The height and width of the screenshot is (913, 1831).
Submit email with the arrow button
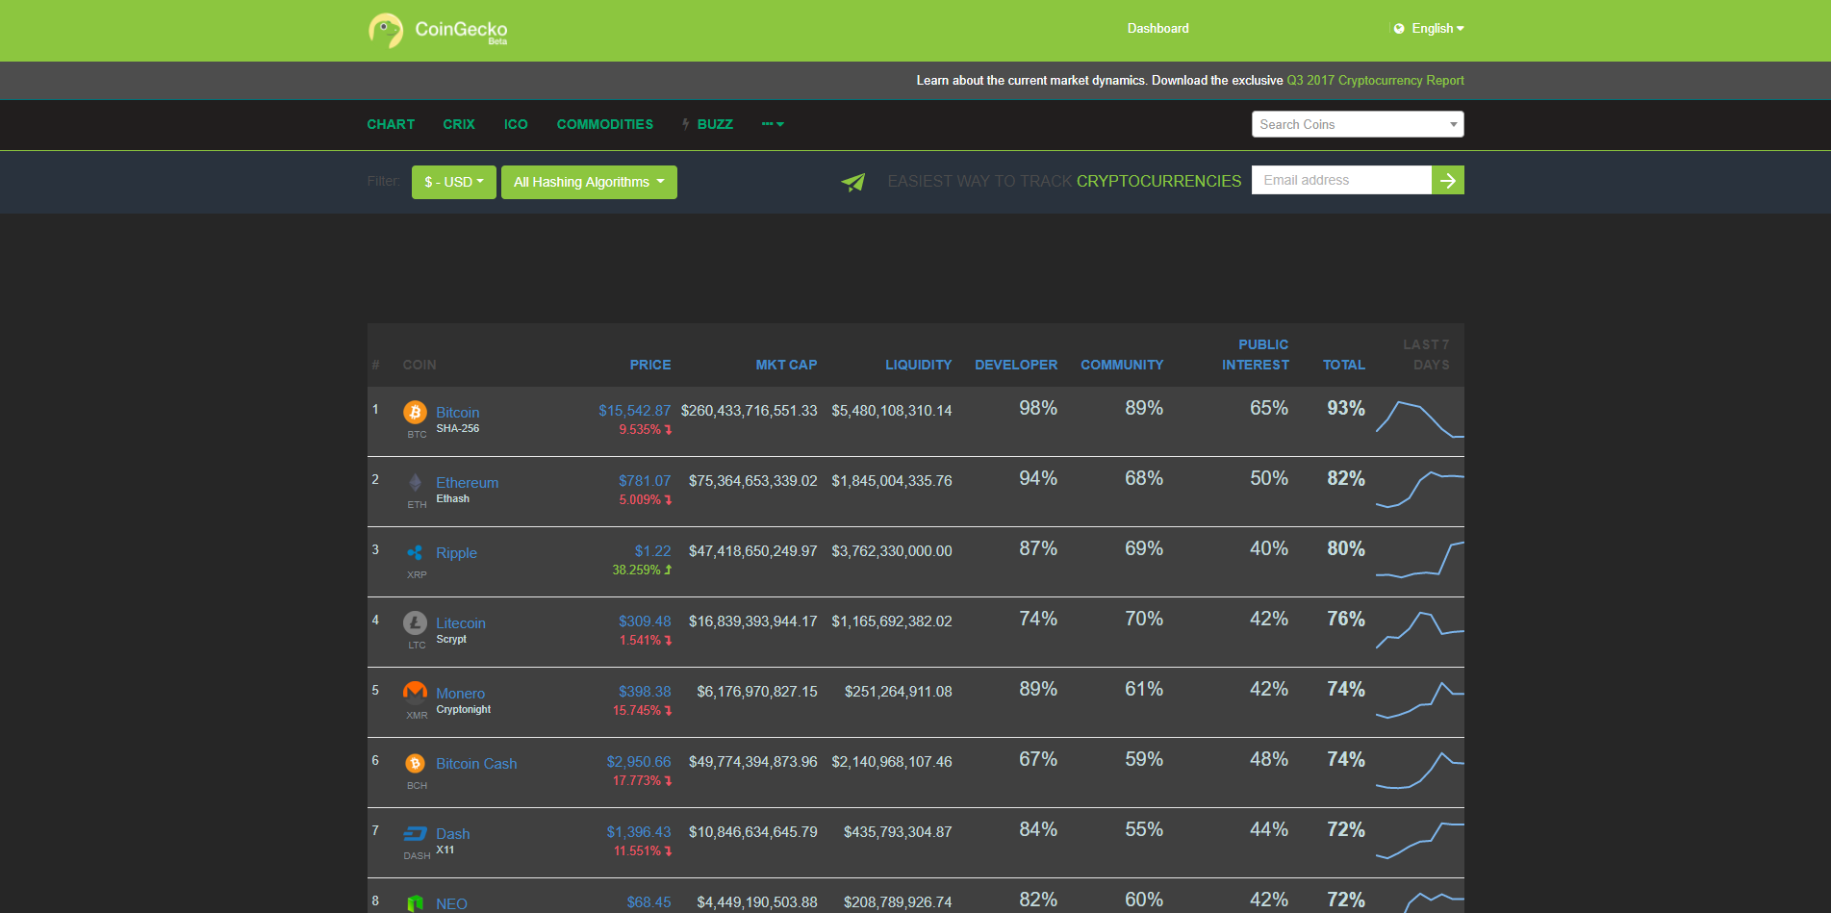1448,180
